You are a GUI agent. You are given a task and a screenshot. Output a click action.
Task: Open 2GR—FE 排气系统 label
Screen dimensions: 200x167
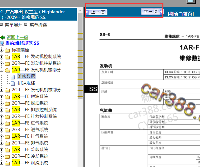coord(30,143)
